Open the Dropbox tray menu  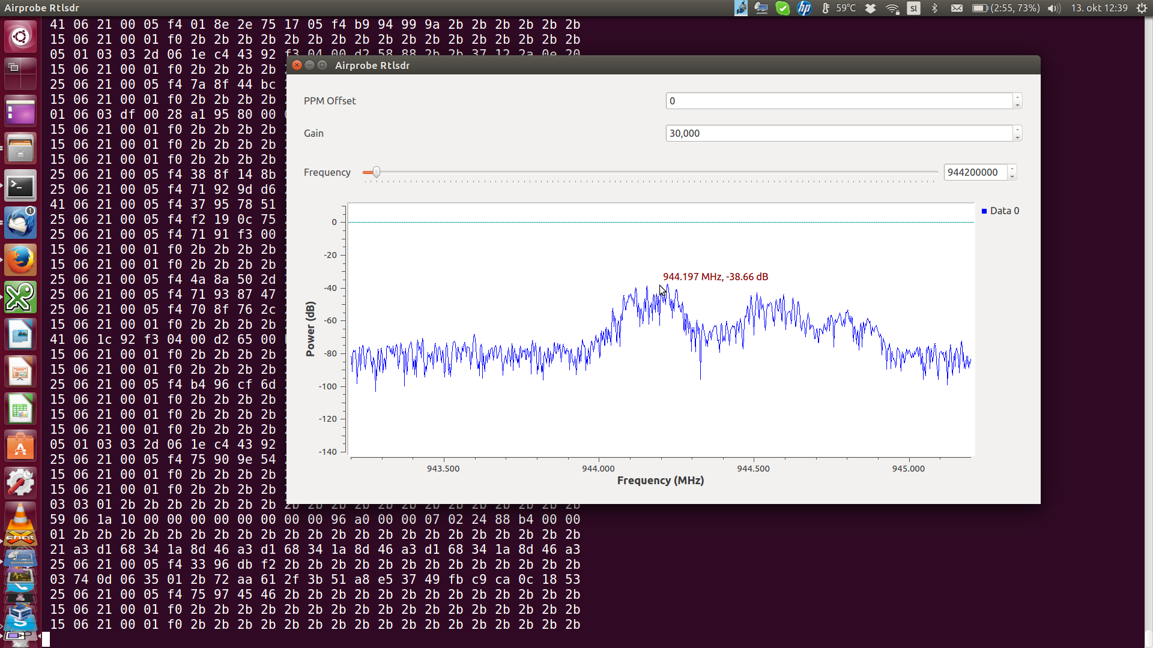(870, 8)
